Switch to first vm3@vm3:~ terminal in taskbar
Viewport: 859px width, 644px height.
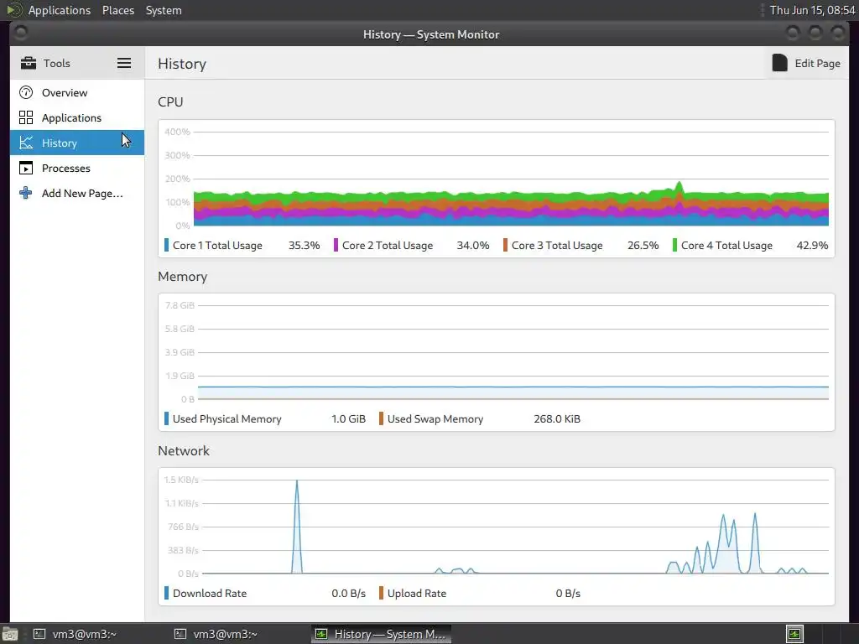pos(75,634)
